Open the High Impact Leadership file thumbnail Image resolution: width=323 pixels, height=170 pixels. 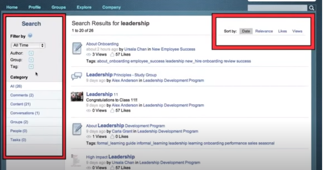(75, 160)
